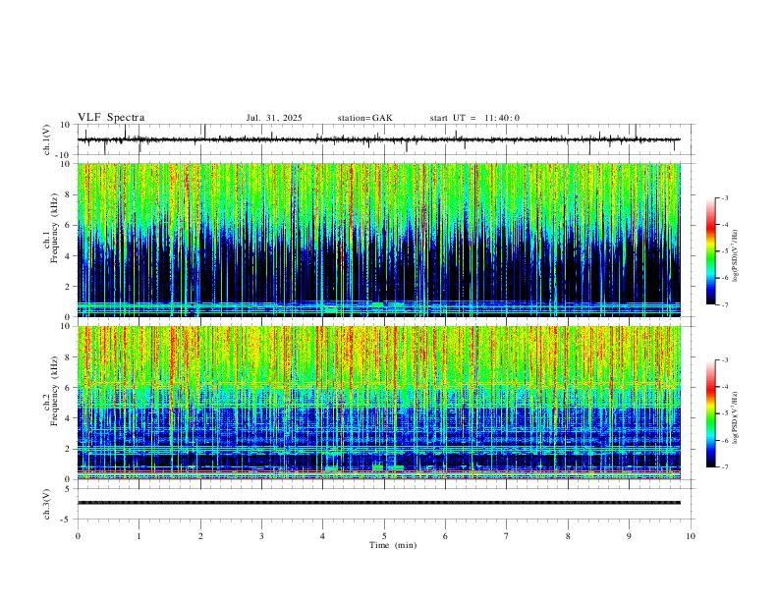The image size is (778, 601).
Task: Click the ch.1 colorbar 'log(PSD)' unit label
Action: point(735,256)
